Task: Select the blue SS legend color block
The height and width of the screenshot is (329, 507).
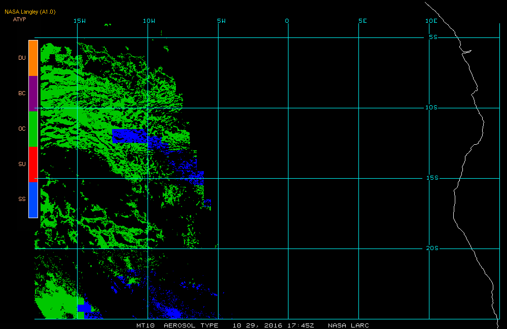Action: coord(33,199)
